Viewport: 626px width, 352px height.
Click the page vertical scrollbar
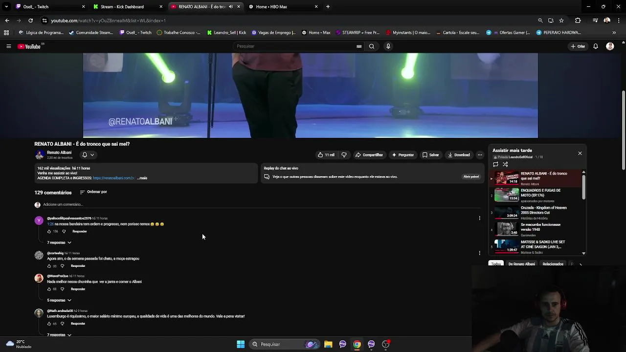point(623,130)
